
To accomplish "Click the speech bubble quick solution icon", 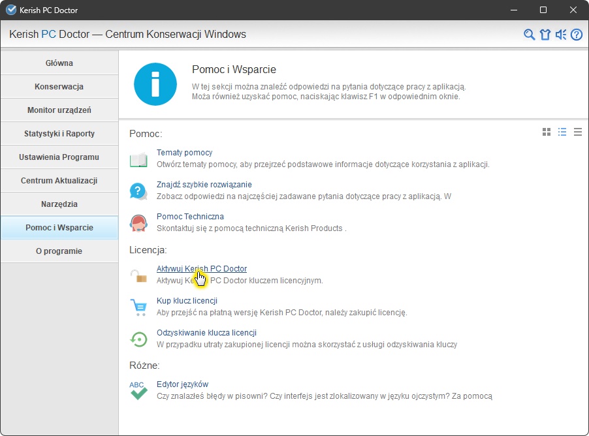I will [x=138, y=191].
